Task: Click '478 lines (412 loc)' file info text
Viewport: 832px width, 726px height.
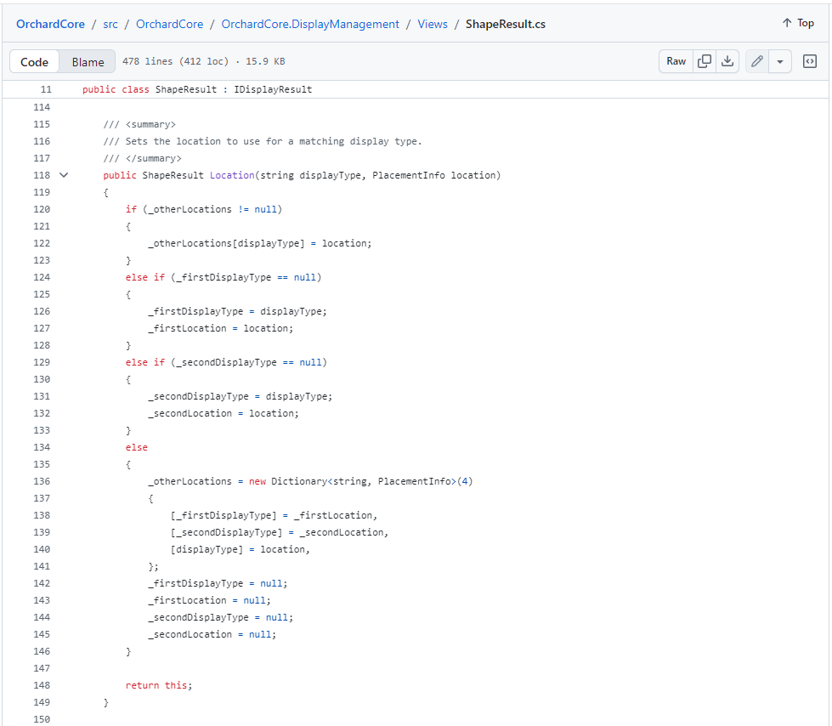Action: tap(175, 61)
